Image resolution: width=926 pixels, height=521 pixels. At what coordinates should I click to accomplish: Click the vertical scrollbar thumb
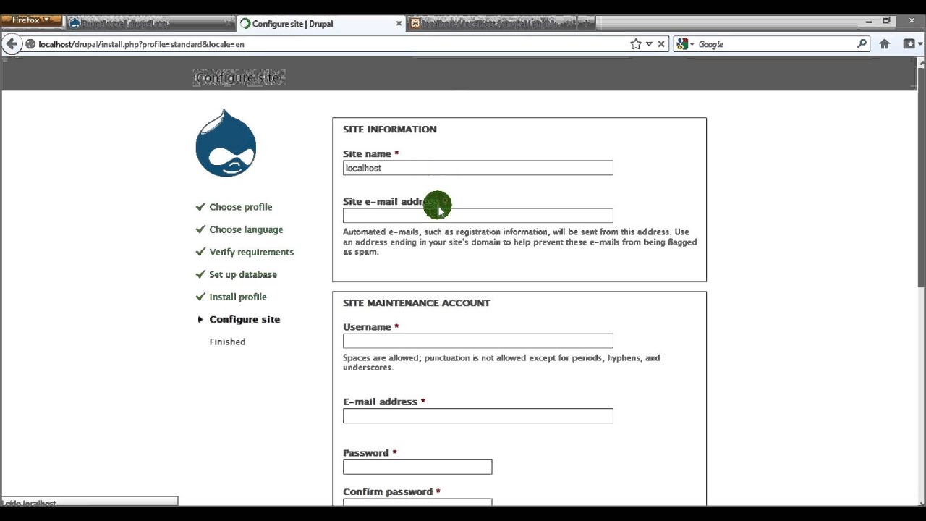pyautogui.click(x=920, y=177)
